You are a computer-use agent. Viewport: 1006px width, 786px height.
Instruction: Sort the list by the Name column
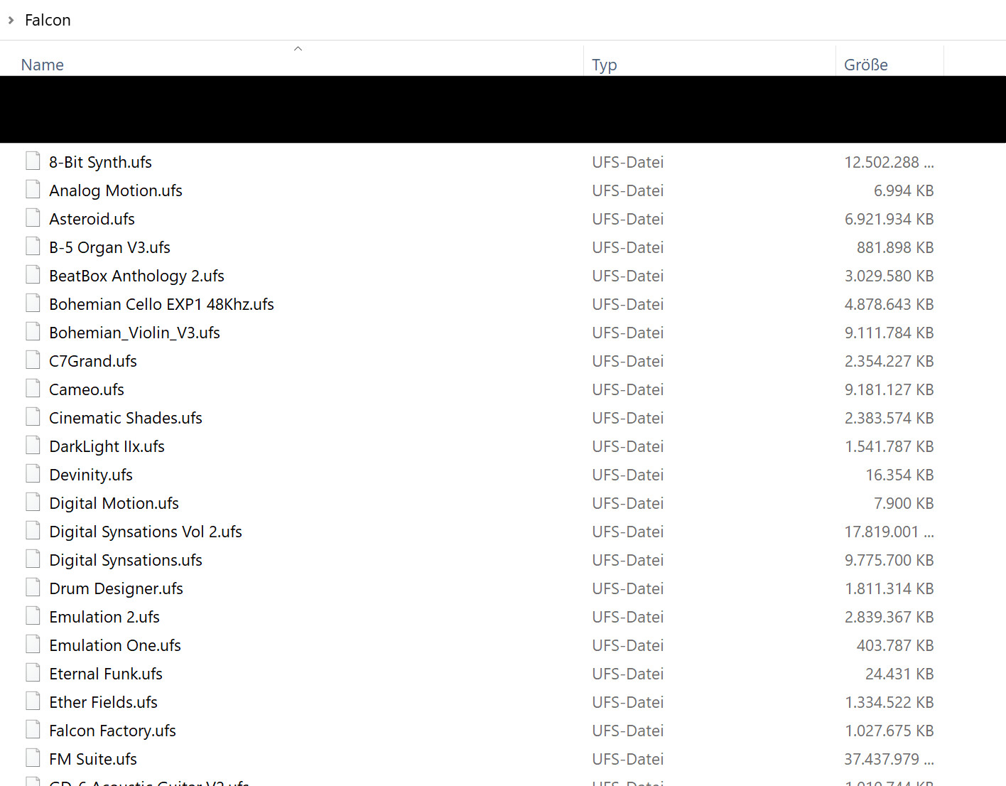[43, 65]
